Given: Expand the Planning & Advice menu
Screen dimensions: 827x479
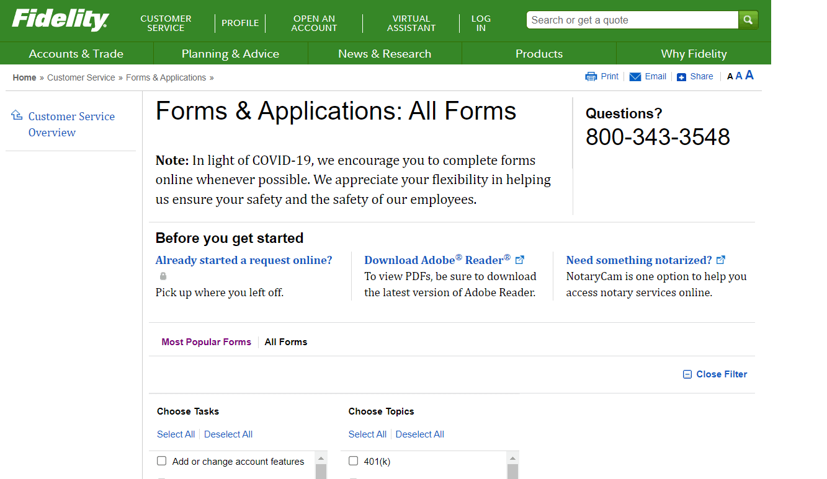Looking at the screenshot, I should (x=230, y=54).
